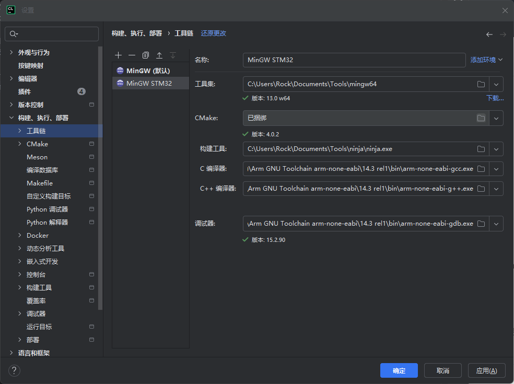
Task: Open the folder picker for the 构建工具 field
Action: [x=481, y=149]
